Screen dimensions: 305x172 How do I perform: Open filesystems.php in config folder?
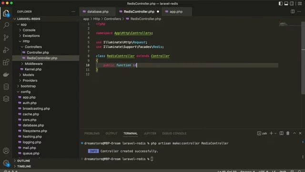point(46,131)
